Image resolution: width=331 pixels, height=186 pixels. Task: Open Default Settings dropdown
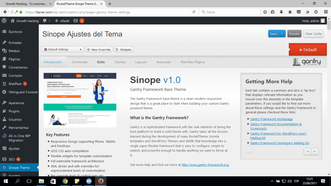[x=62, y=49]
